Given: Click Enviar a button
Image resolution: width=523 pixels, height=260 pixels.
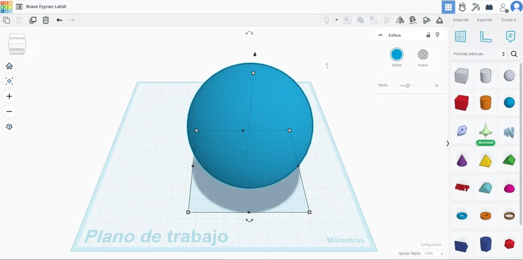Looking at the screenshot, I should 509,20.
